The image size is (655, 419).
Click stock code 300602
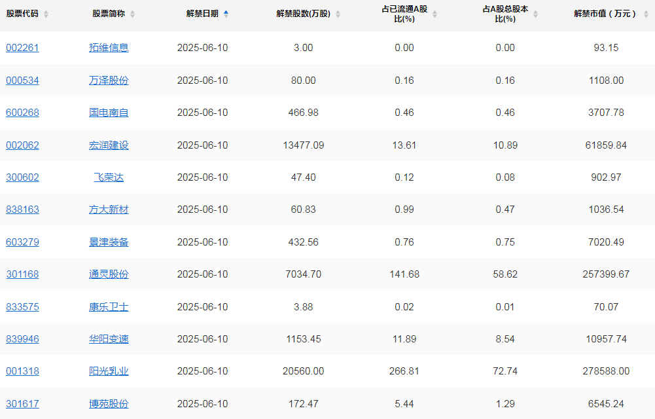(22, 177)
